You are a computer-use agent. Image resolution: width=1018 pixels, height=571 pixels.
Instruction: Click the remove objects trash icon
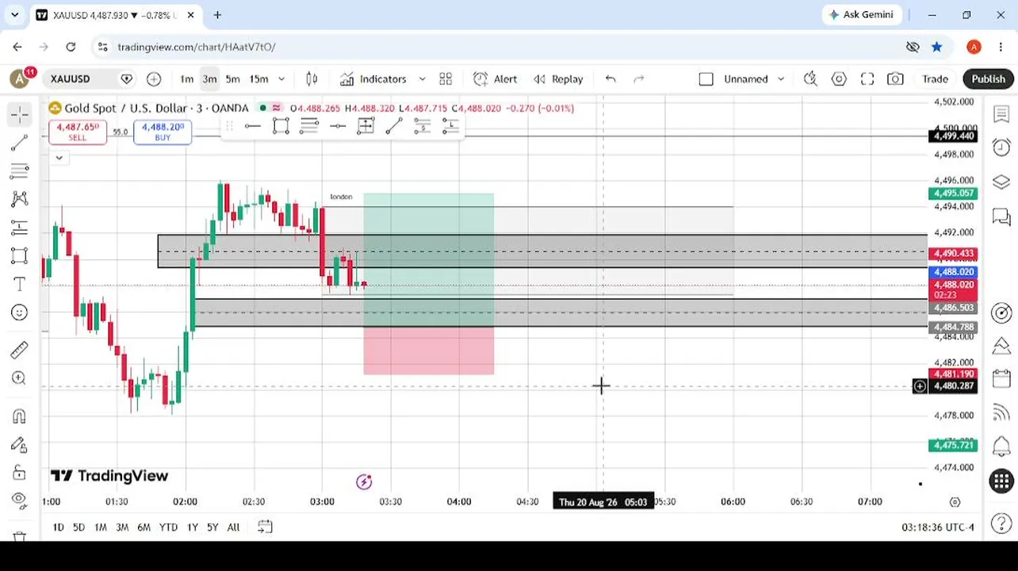20,537
